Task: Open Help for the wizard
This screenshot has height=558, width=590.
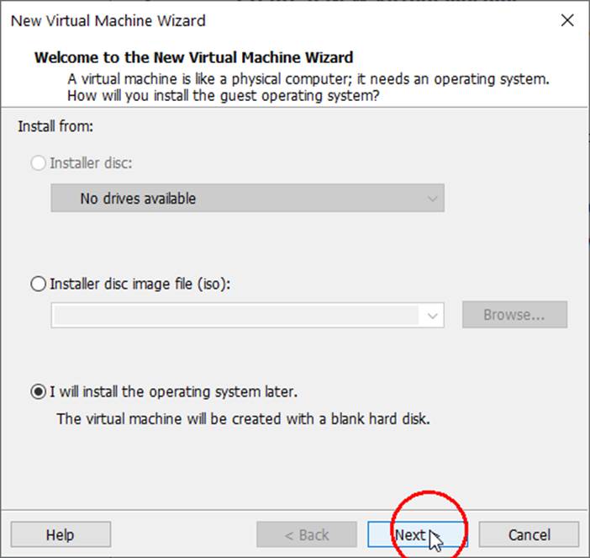Action: pyautogui.click(x=61, y=534)
